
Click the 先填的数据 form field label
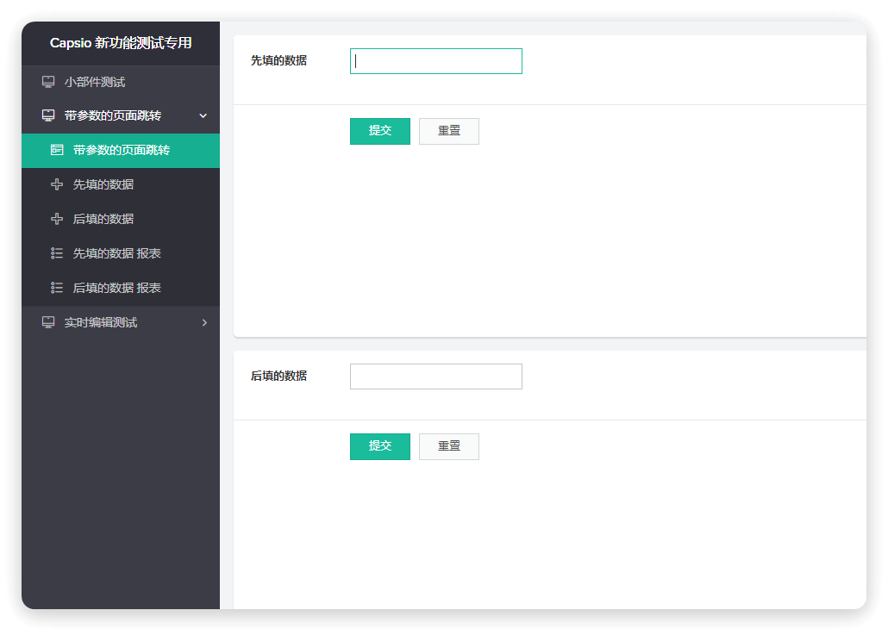coord(278,60)
